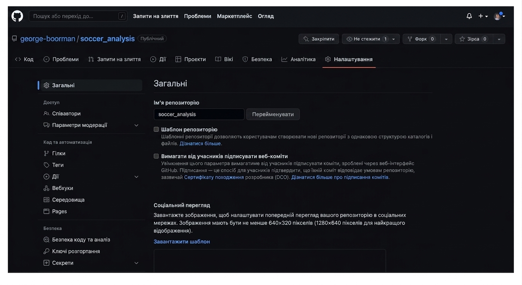Open the GitHub logo home link

pyautogui.click(x=17, y=16)
